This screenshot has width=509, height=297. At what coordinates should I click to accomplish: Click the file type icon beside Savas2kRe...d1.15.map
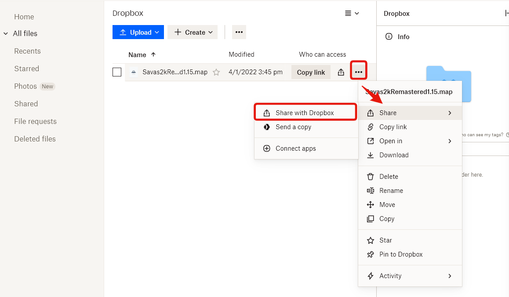[134, 72]
